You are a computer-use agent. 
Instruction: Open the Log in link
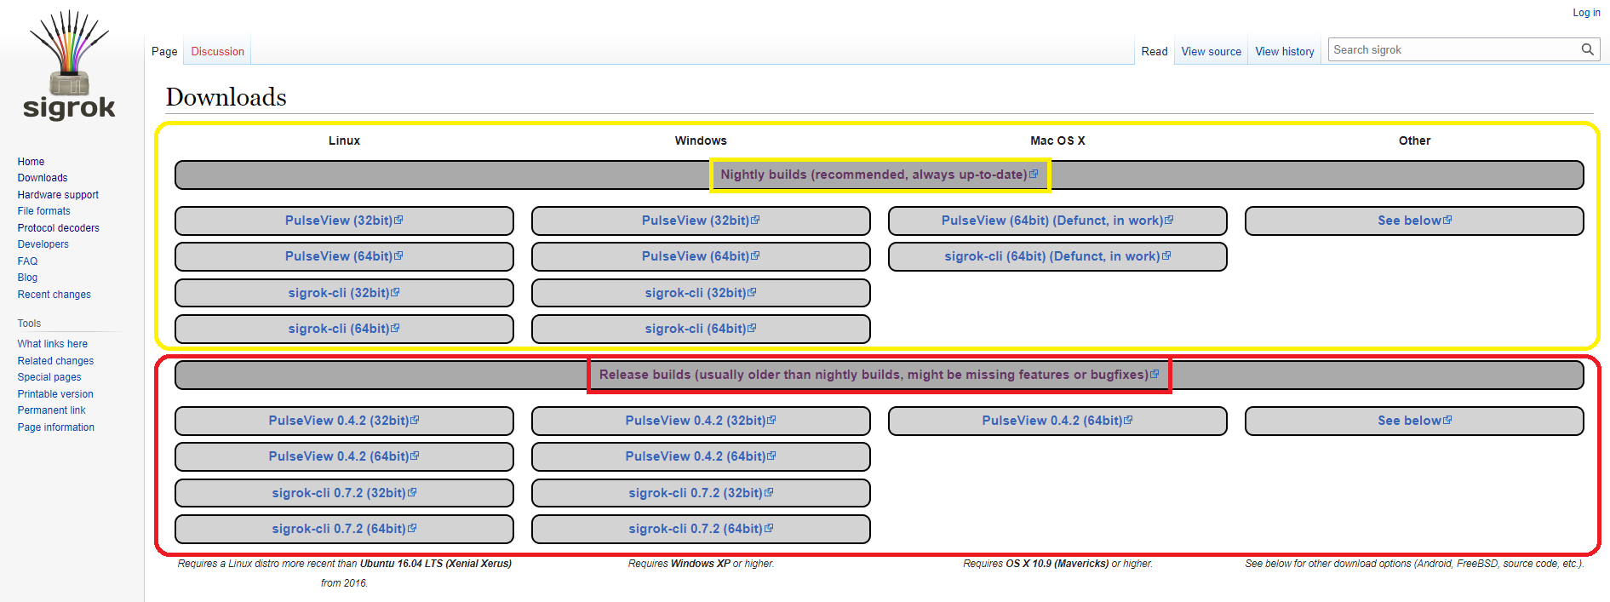click(1586, 13)
